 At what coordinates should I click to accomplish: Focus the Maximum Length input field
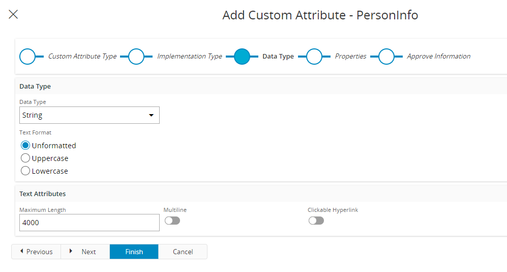[x=89, y=223]
